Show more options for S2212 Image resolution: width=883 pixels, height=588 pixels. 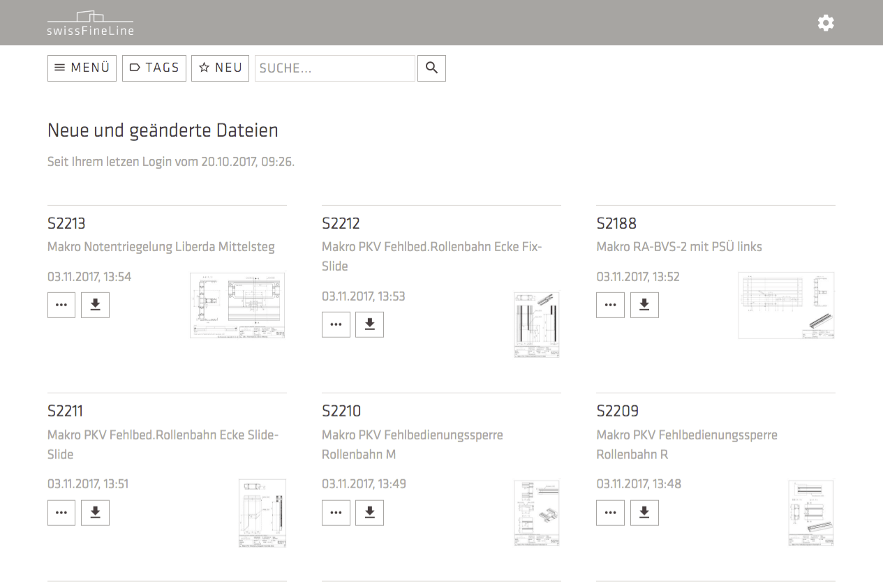[336, 324]
